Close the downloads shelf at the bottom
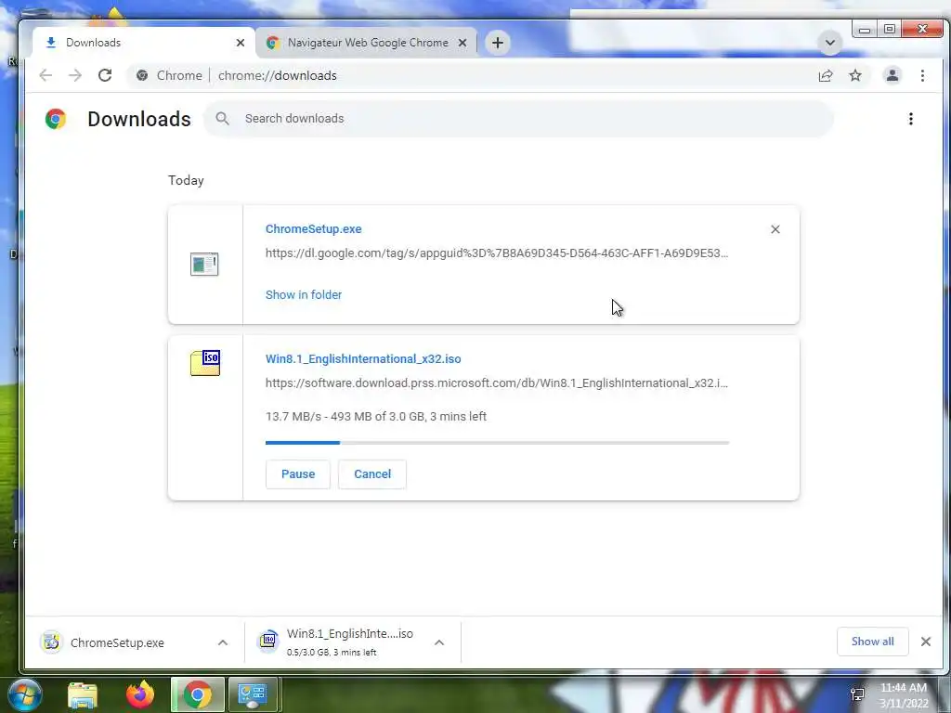 click(x=926, y=642)
